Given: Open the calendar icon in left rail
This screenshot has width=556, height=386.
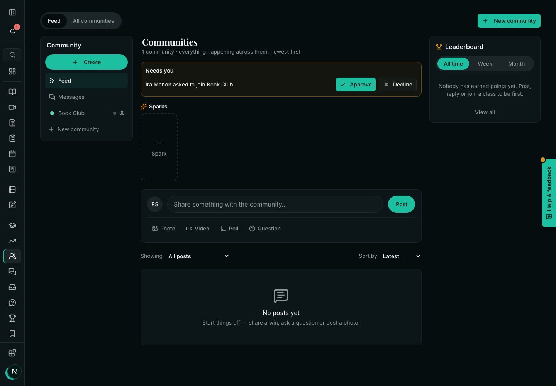Looking at the screenshot, I should pos(12,154).
